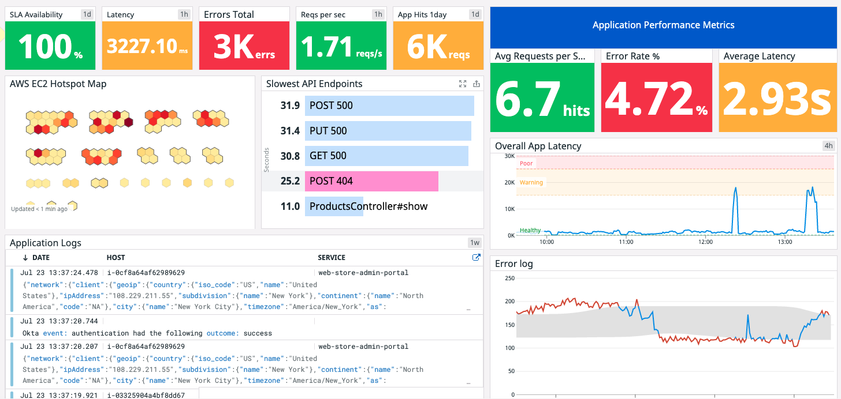Viewport: 841px width, 399px height.
Task: Open the 4h time range selector on Overall App Latency
Action: [x=828, y=146]
